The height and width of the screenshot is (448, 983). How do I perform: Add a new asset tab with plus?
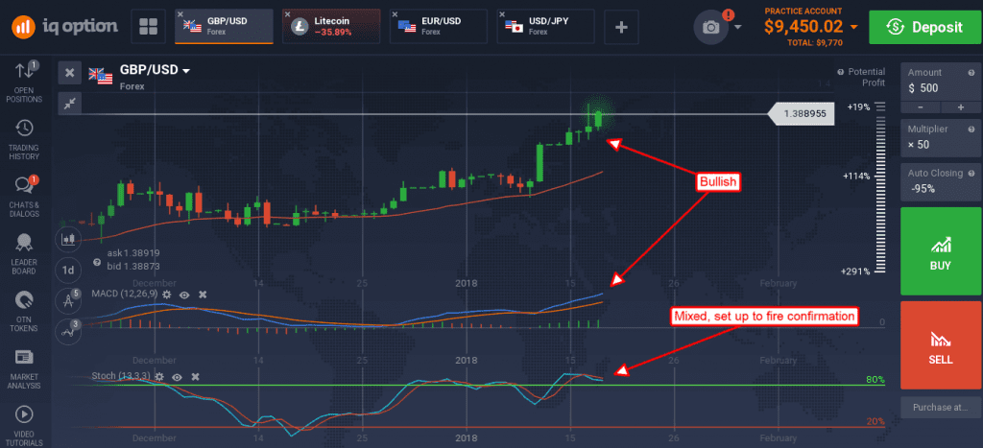point(621,27)
